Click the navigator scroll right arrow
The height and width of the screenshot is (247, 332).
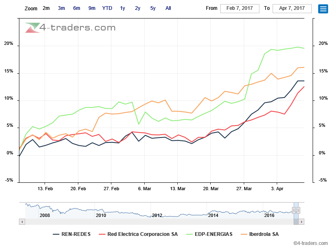[x=301, y=221]
